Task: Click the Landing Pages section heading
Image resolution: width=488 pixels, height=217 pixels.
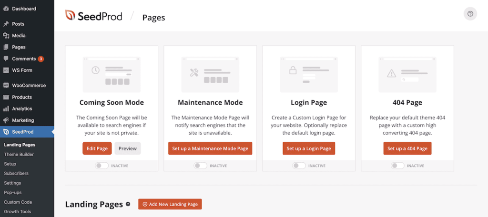Action: pos(94,204)
